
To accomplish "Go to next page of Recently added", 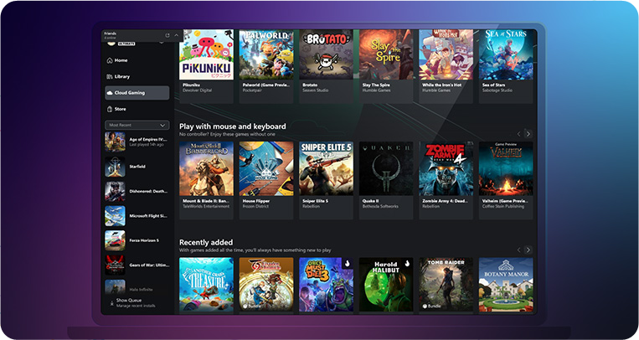I will (528, 250).
